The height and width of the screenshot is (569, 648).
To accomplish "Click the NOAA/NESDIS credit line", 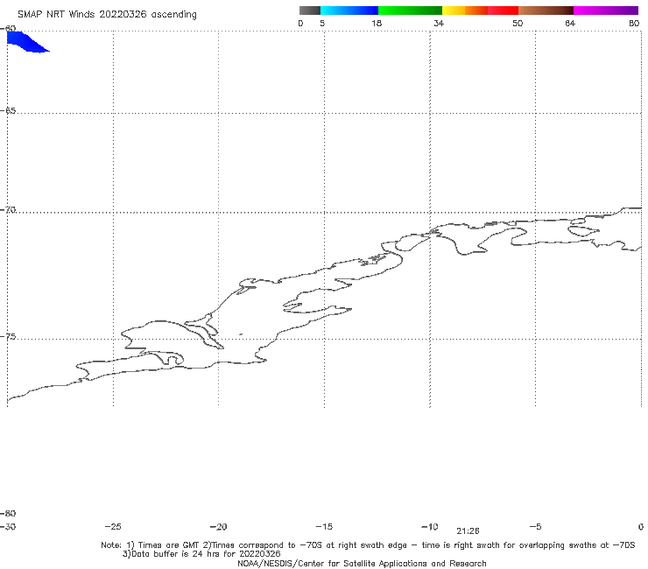I will 362,563.
